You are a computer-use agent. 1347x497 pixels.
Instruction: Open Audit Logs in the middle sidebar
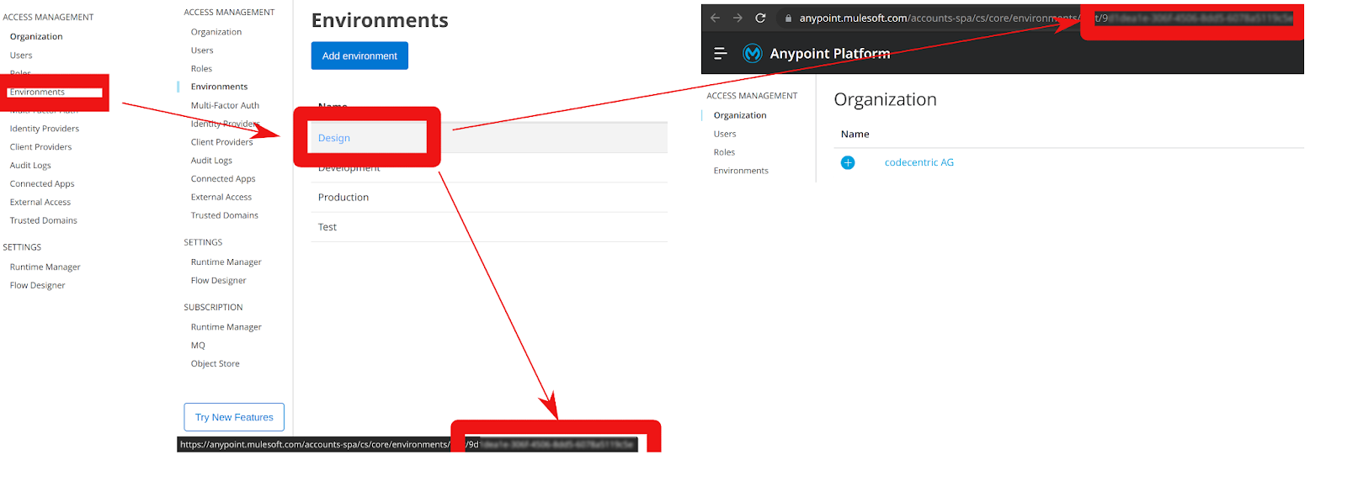(x=211, y=161)
